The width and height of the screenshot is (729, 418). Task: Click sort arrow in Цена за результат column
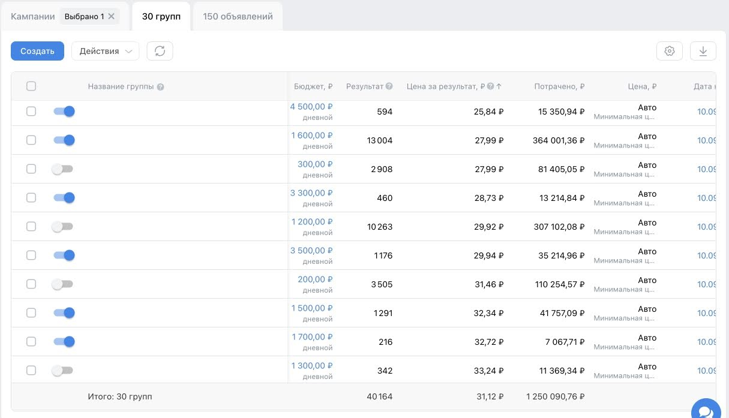tap(499, 86)
